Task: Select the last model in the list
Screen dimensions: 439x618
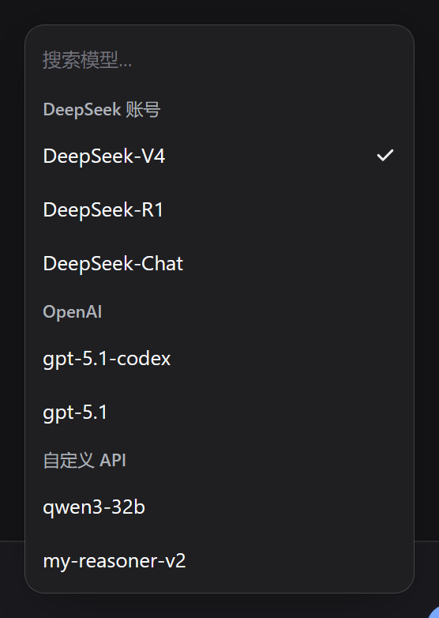Action: (219, 561)
